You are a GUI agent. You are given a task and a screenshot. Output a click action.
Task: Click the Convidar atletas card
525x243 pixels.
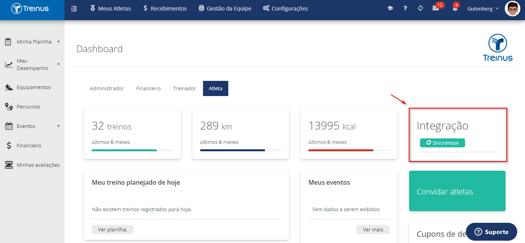pos(457,191)
